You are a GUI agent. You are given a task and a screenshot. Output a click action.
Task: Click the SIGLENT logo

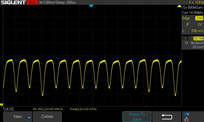click(x=14, y=2)
